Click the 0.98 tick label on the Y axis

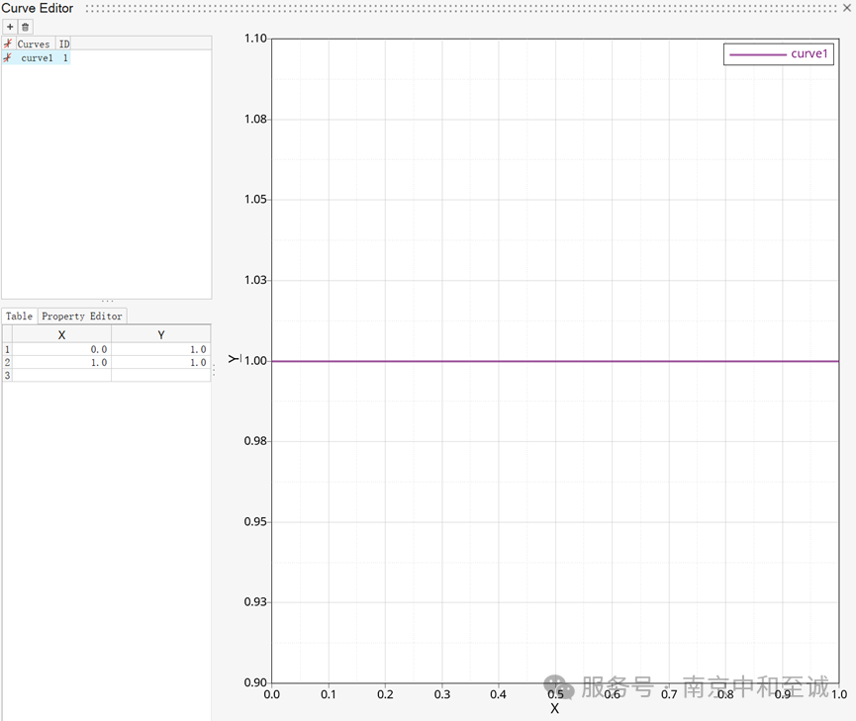coord(255,441)
